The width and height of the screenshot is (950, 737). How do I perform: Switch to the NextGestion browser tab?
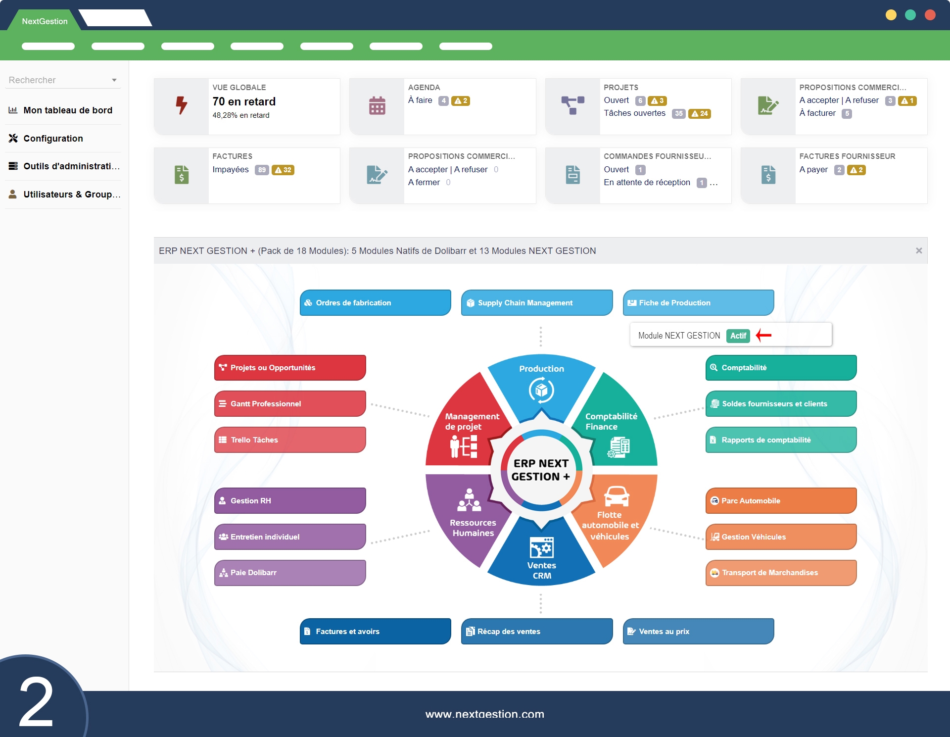tap(45, 21)
